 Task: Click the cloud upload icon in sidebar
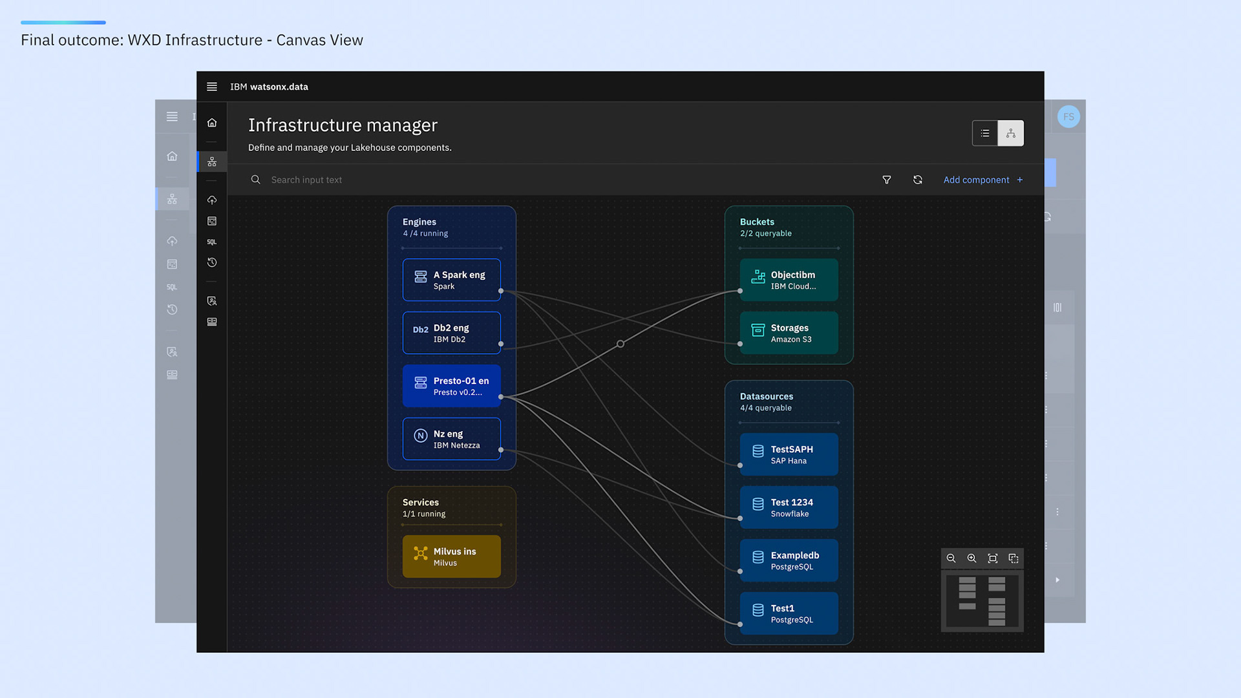(x=211, y=200)
